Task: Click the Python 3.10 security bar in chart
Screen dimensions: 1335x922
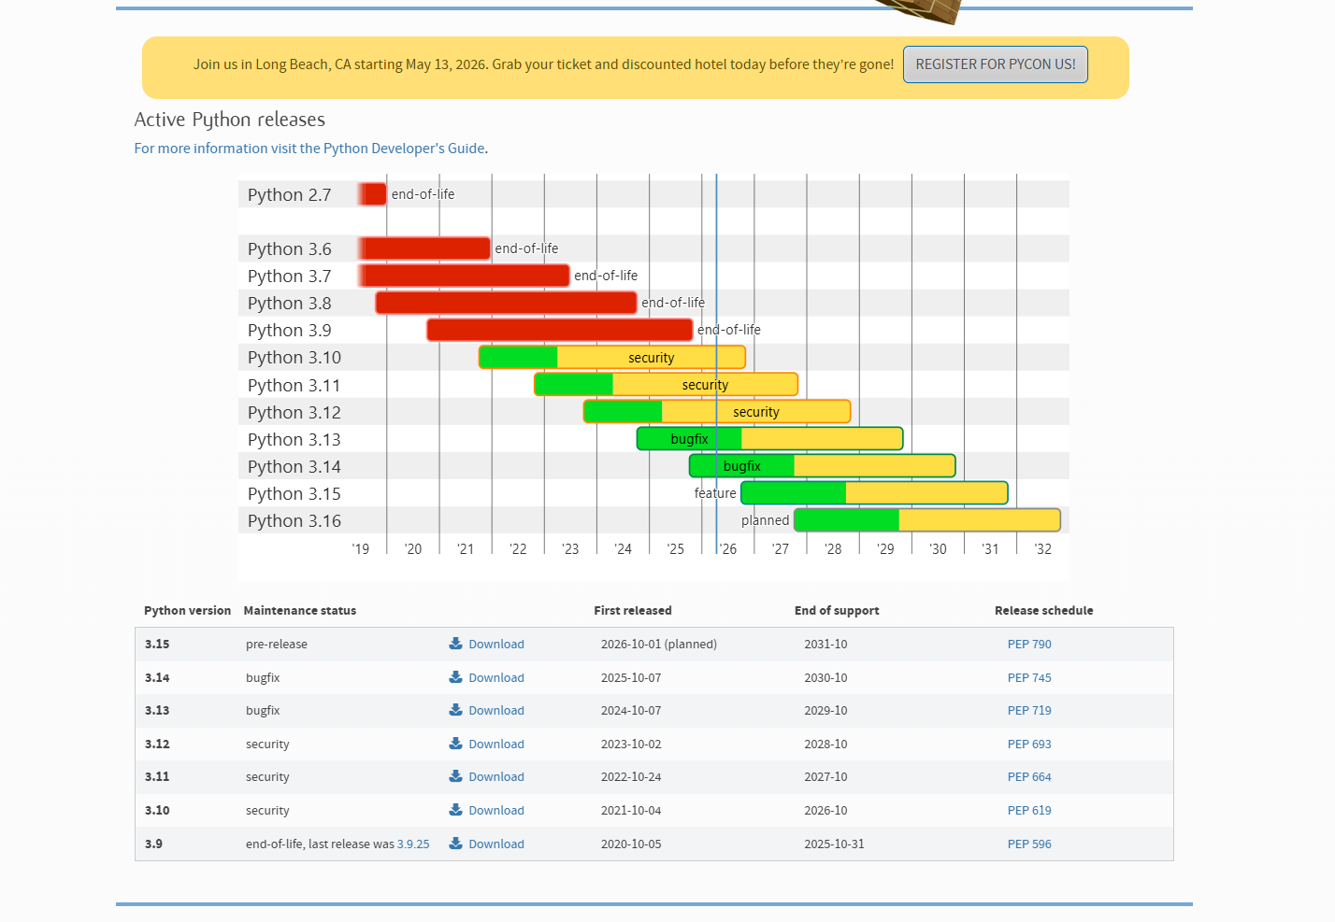Action: click(612, 357)
